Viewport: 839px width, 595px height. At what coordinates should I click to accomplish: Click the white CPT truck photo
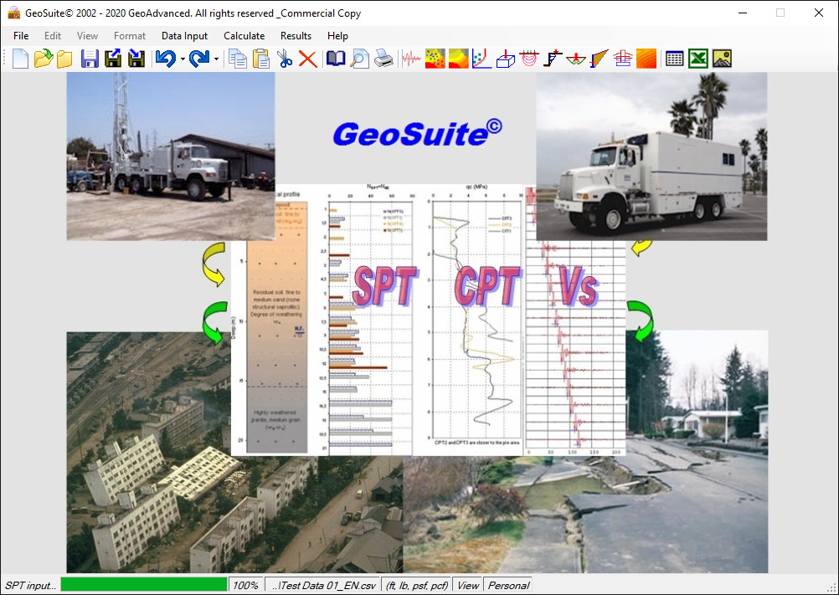click(651, 156)
